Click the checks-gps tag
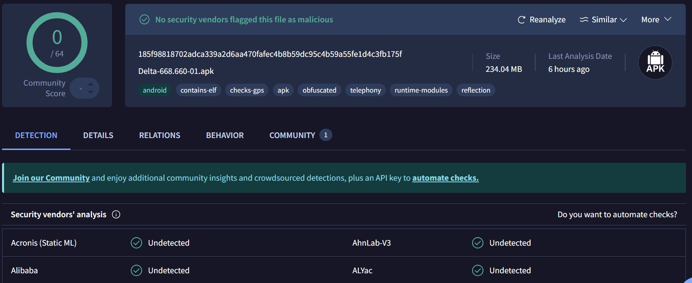The image size is (692, 283). tap(247, 90)
